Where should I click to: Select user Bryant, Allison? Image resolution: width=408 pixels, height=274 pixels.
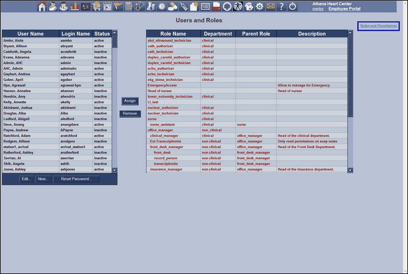(57, 46)
